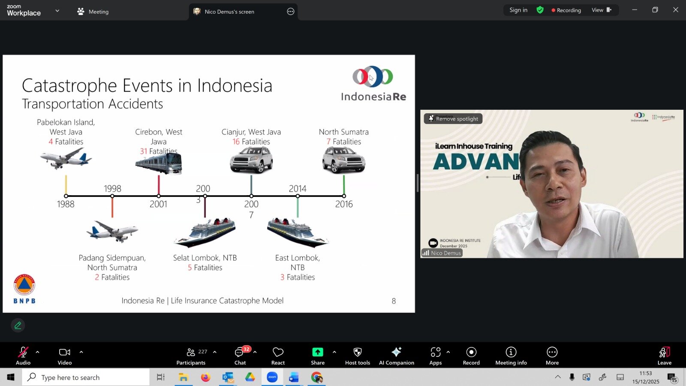Image resolution: width=686 pixels, height=386 pixels.
Task: Open the Apps panel
Action: click(x=435, y=356)
